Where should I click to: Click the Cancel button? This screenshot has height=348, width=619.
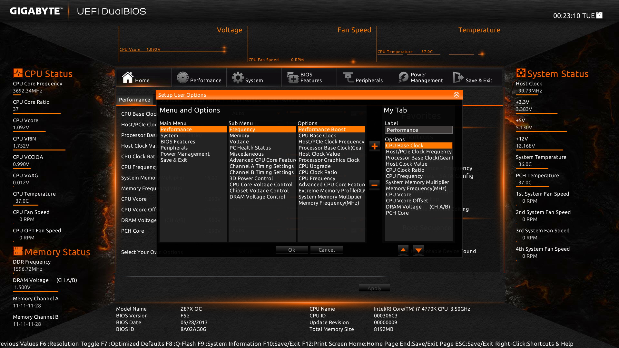pos(327,250)
